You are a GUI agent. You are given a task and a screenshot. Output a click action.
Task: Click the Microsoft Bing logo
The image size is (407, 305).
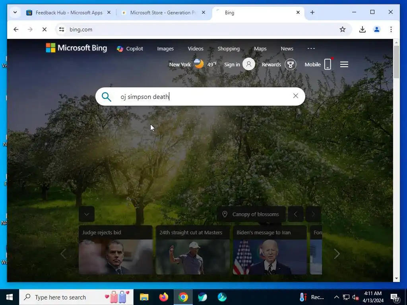tap(76, 48)
